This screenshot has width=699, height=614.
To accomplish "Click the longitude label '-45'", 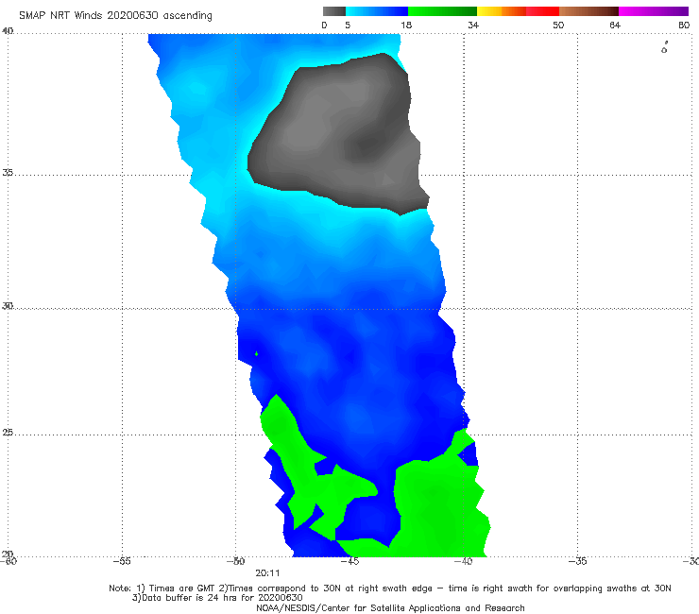I will pos(349,561).
